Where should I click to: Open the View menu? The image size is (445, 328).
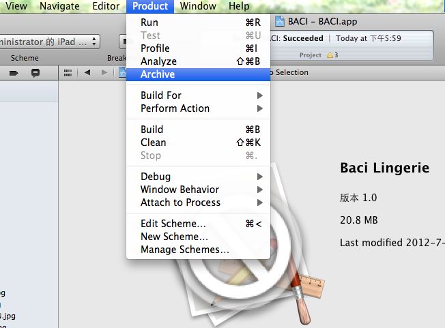tap(16, 6)
